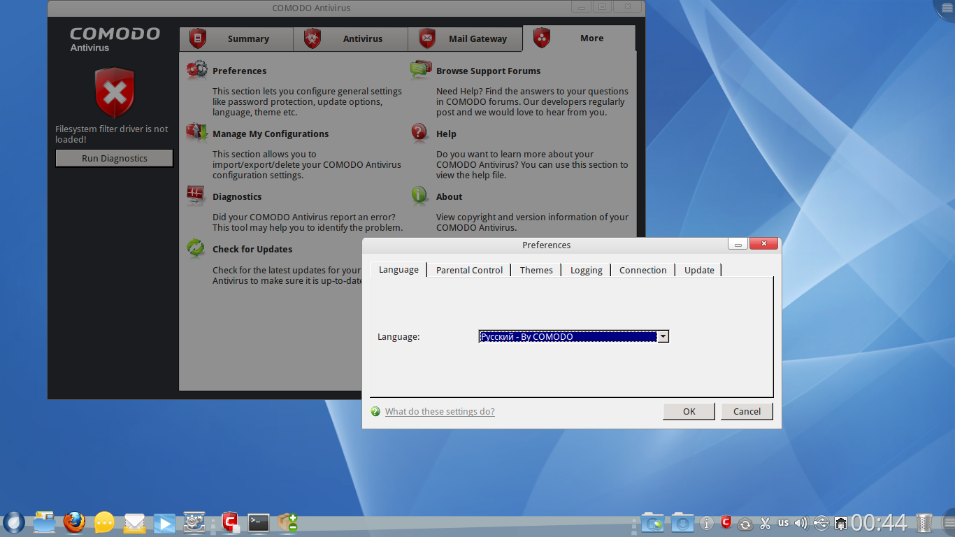Confirm Preferences with the OK button
The width and height of the screenshot is (955, 537).
tap(689, 411)
